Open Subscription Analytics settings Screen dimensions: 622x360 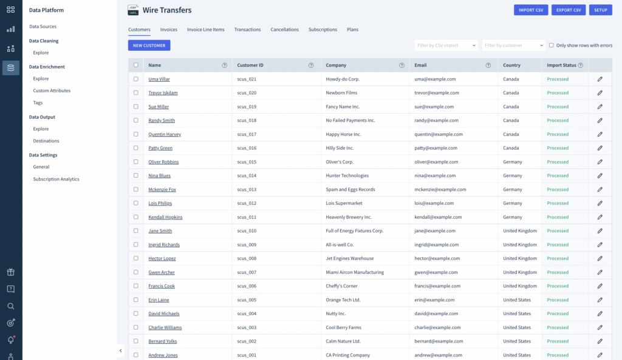pos(56,179)
